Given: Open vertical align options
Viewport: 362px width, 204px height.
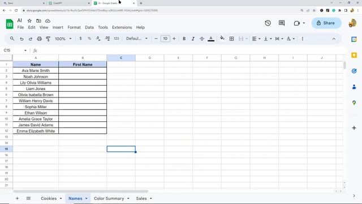Looking at the screenshot, I should [268, 39].
